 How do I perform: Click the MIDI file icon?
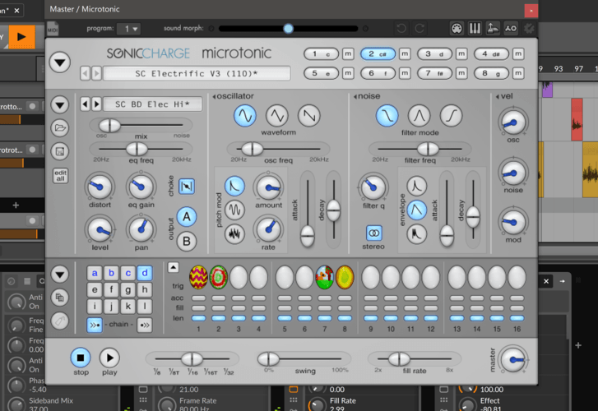pos(53,29)
